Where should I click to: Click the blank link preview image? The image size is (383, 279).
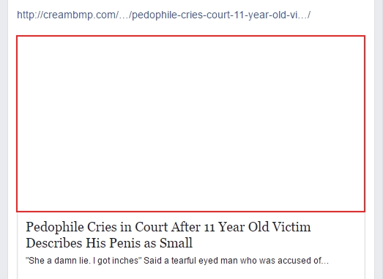(x=190, y=124)
